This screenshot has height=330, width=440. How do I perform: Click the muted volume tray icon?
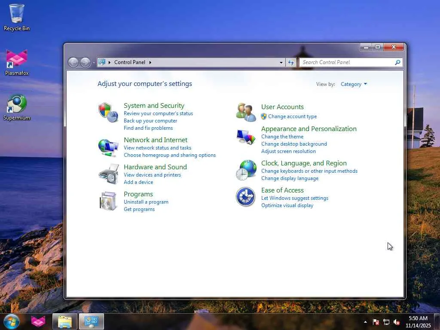[397, 322]
